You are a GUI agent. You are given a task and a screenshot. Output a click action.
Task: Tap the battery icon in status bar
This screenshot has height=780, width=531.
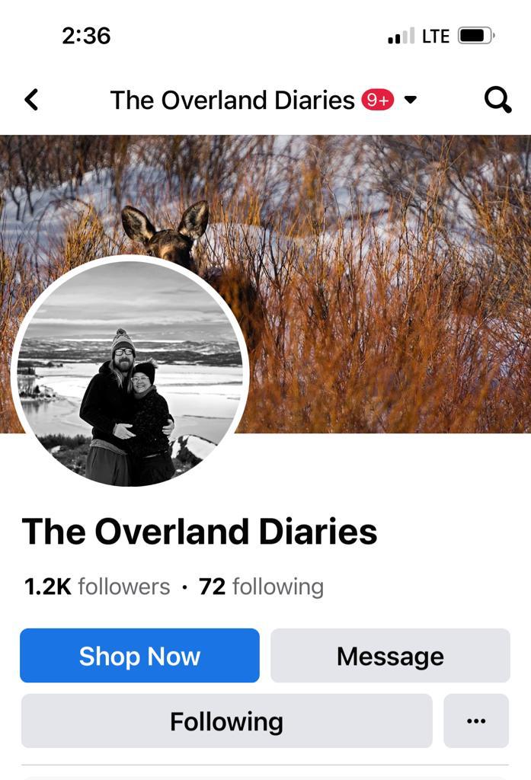point(476,36)
